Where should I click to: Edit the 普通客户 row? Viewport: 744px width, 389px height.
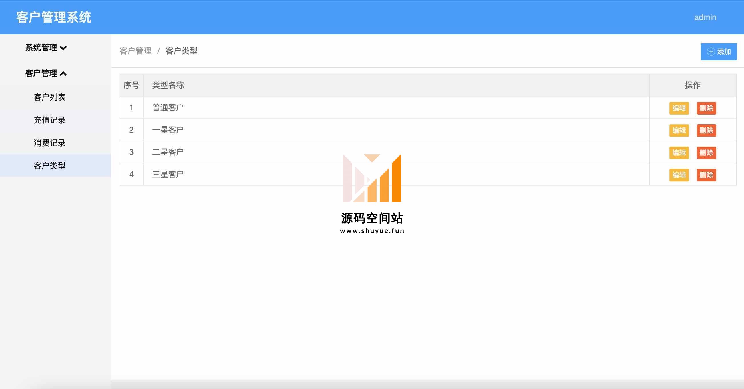click(x=679, y=108)
